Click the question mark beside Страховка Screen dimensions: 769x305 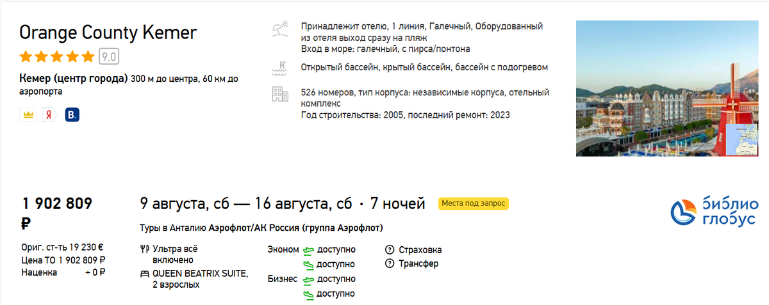coord(389,249)
